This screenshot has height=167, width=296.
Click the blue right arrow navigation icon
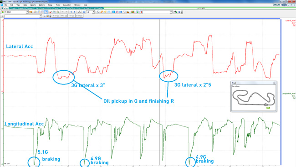pos(75,12)
